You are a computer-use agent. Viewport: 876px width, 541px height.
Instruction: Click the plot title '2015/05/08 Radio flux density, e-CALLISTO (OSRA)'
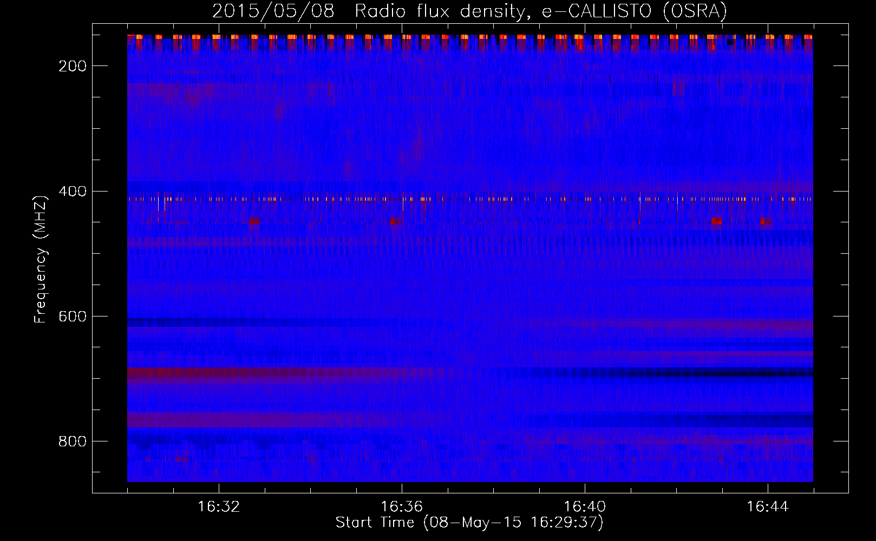[469, 11]
